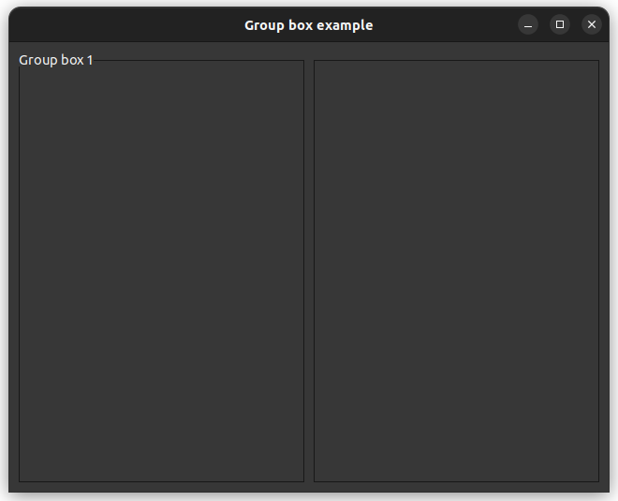Click inside the center of Group box 1
618x501 pixels.
tap(161, 272)
